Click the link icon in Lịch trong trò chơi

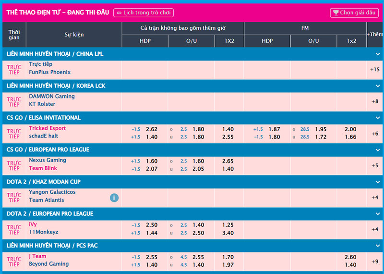coord(119,13)
